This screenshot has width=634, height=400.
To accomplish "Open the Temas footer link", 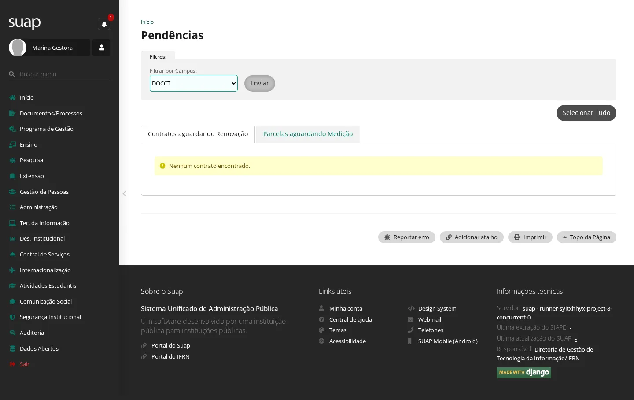I will (338, 330).
